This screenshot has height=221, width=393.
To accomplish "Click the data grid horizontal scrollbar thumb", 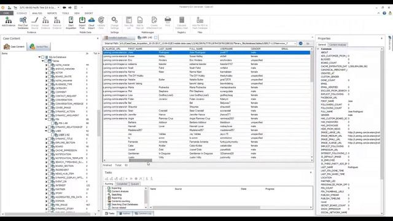I will tap(141, 160).
